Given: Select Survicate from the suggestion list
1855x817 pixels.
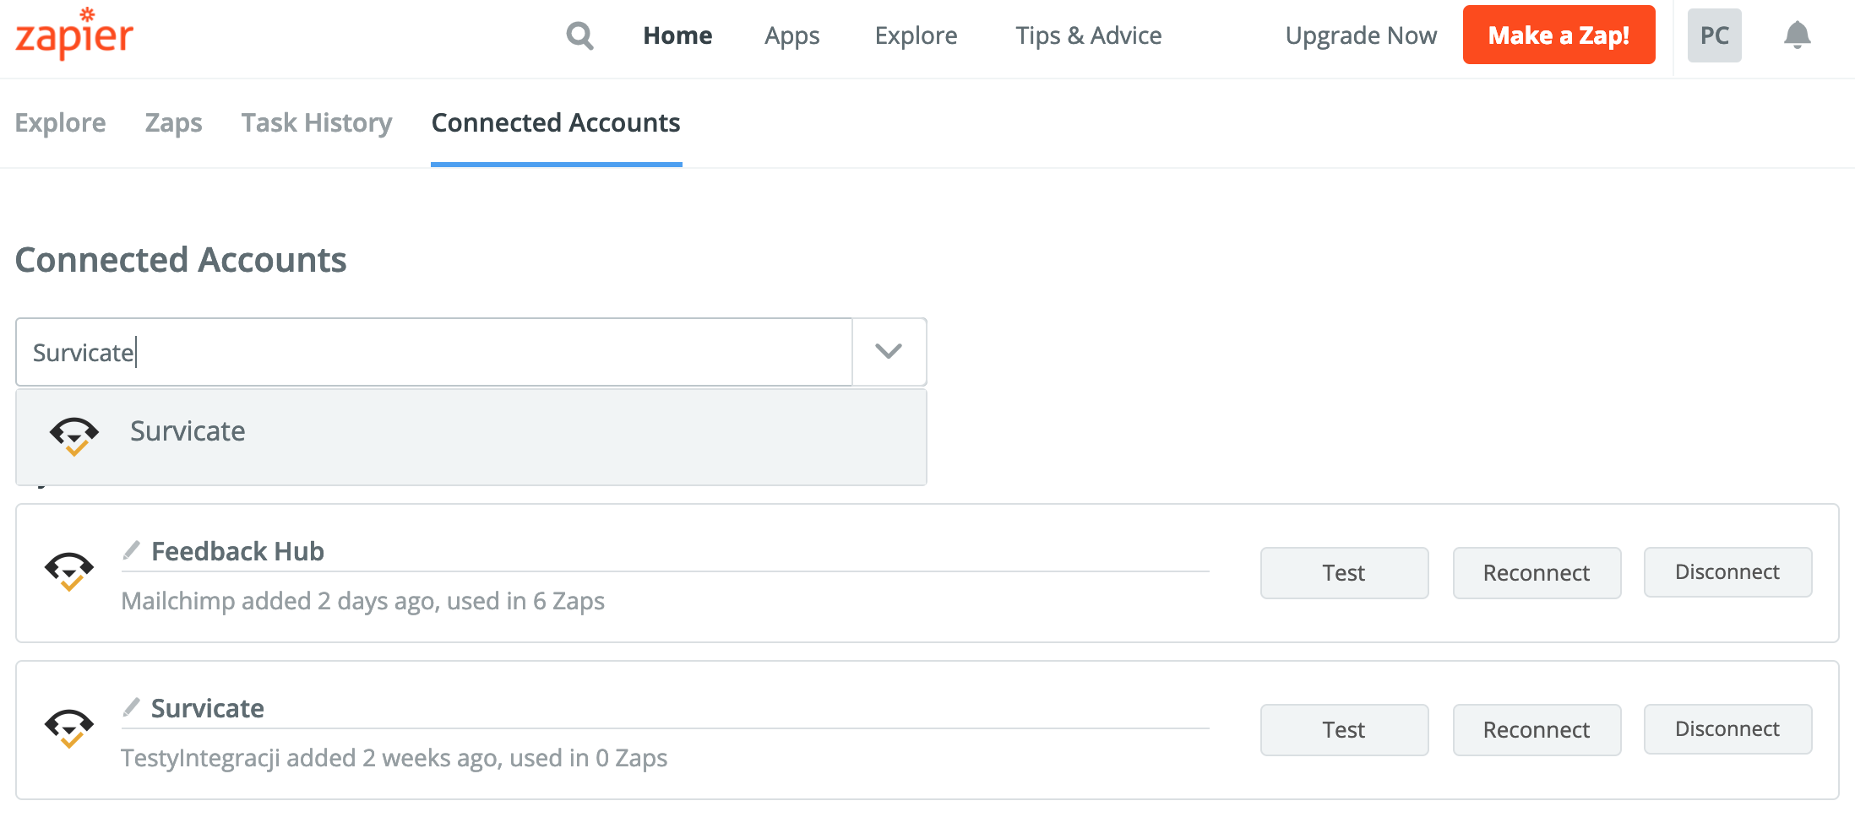Looking at the screenshot, I should pyautogui.click(x=471, y=436).
